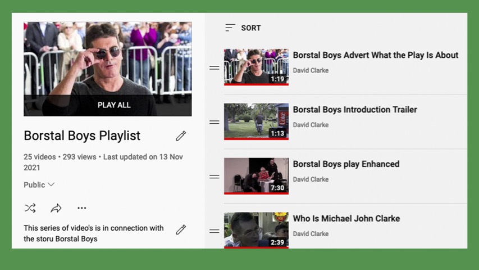Open the 1:13 Introduction Trailer thumbnail

pyautogui.click(x=256, y=121)
